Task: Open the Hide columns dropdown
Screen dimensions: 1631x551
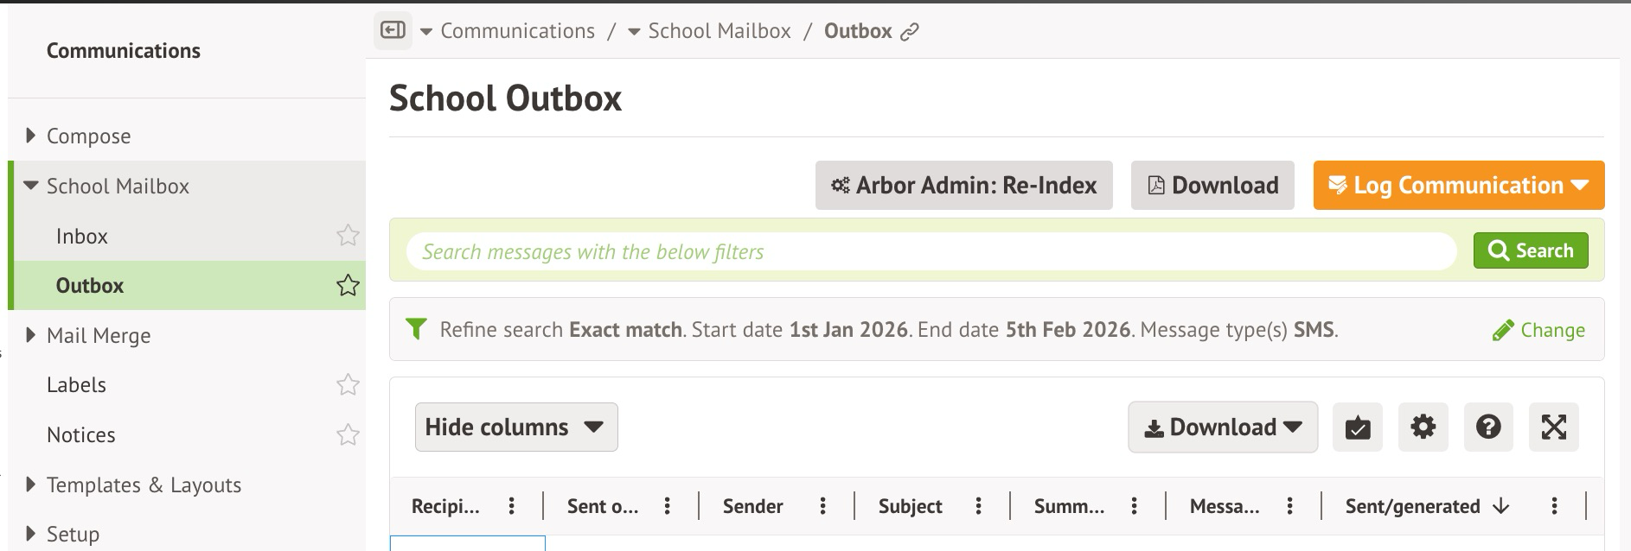Action: (515, 427)
